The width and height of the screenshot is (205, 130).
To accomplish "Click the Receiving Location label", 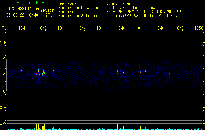I will tap(79, 8).
